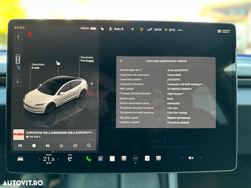Open the Navigation maps app icon
Viewport: 251px width, 188px height.
pos(101,159)
